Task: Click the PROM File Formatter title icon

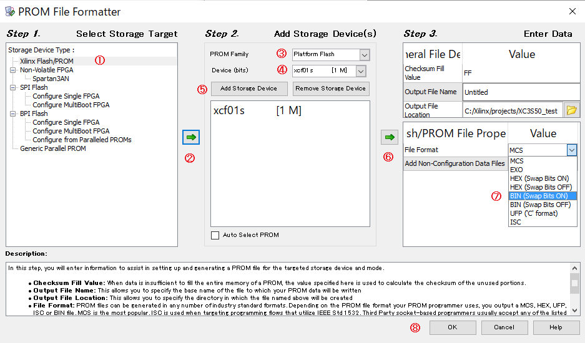Action: pos(10,12)
